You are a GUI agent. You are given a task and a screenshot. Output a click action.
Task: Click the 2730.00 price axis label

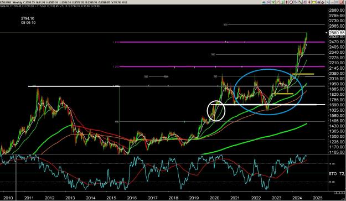click(x=337, y=20)
